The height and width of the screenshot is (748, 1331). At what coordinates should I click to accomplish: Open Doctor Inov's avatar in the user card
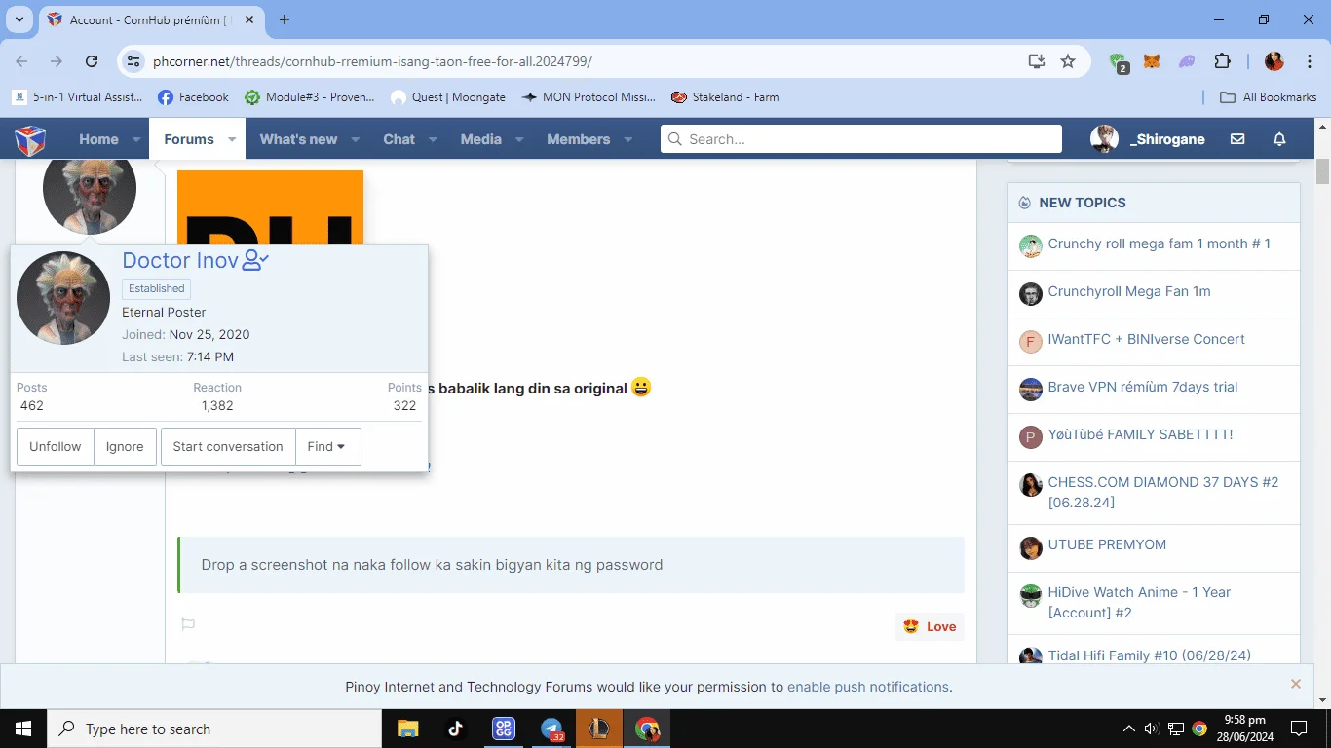tap(63, 298)
